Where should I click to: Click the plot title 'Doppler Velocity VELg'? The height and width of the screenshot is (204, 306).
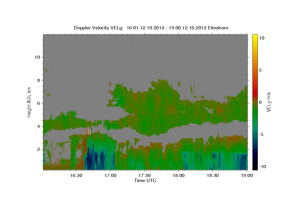[x=98, y=28]
